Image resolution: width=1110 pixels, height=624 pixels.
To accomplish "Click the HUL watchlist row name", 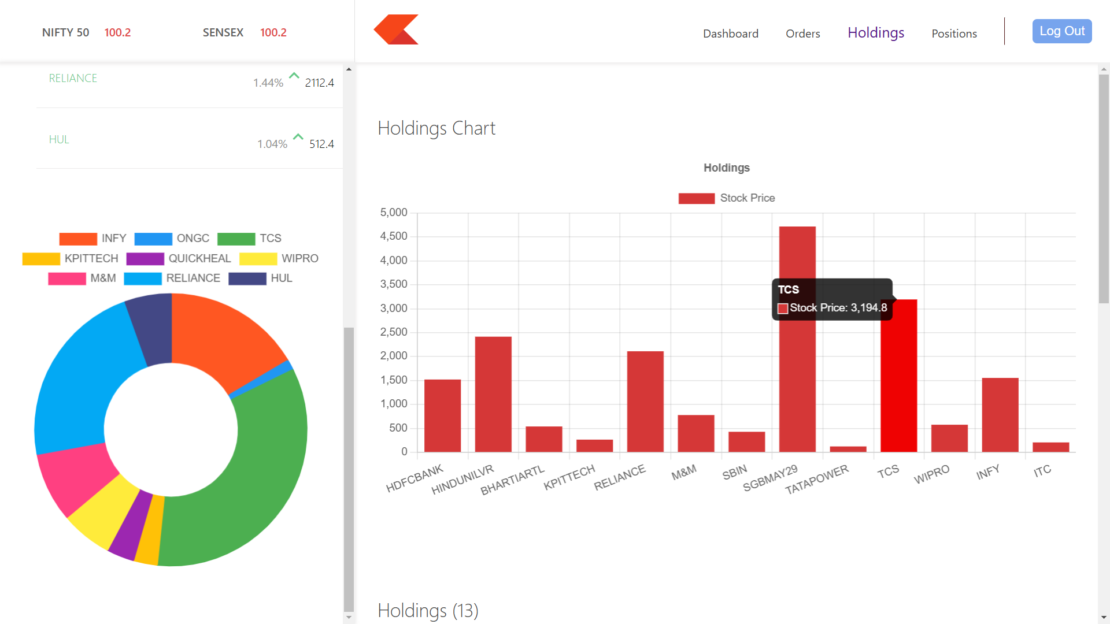I will [59, 139].
